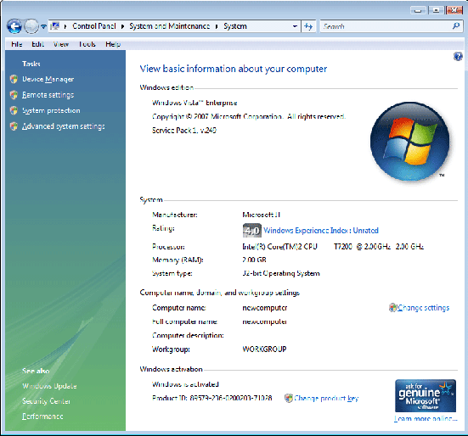Open the Tools menu

point(87,44)
